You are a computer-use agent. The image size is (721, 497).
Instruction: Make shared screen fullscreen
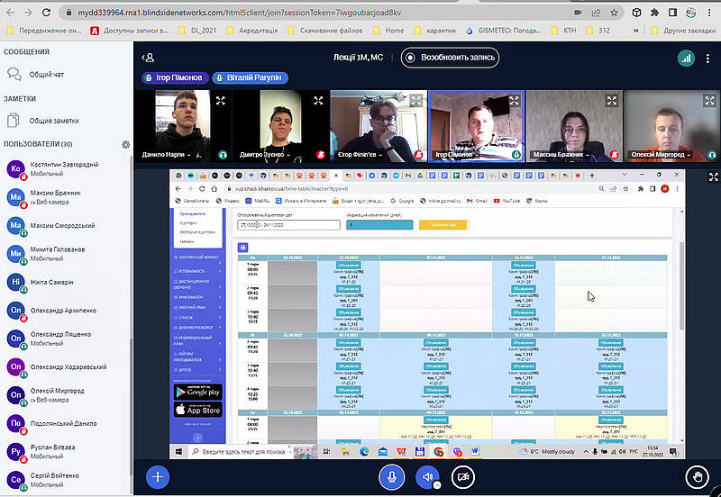(713, 177)
